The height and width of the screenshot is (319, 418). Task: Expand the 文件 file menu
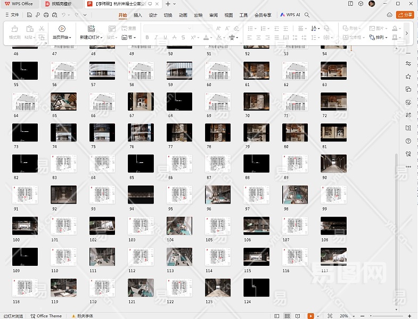(12, 15)
